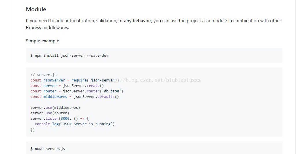Click the closing '})' code line
The image size is (301, 154).
click(x=33, y=129)
